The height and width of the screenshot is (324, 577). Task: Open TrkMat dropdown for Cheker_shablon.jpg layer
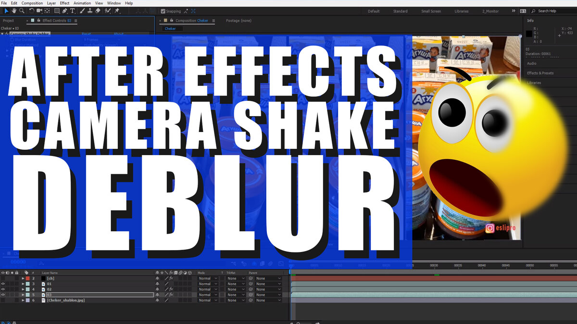235,300
